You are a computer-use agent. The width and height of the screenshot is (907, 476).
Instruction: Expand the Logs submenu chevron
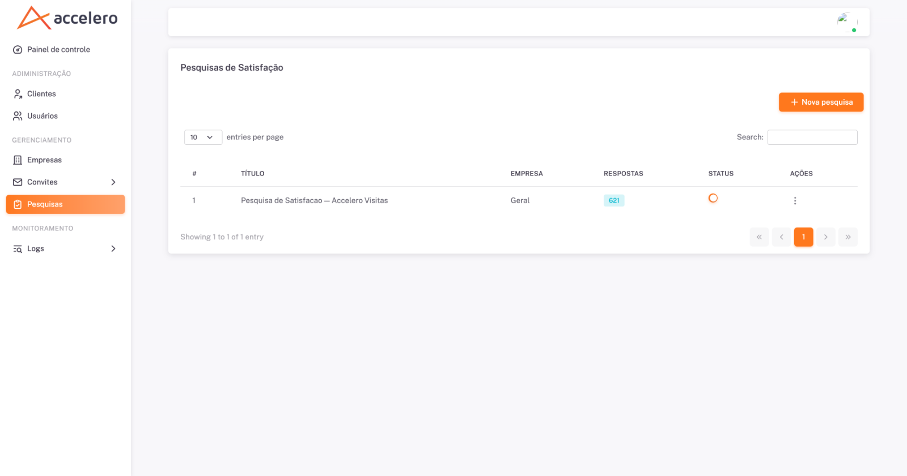(113, 248)
